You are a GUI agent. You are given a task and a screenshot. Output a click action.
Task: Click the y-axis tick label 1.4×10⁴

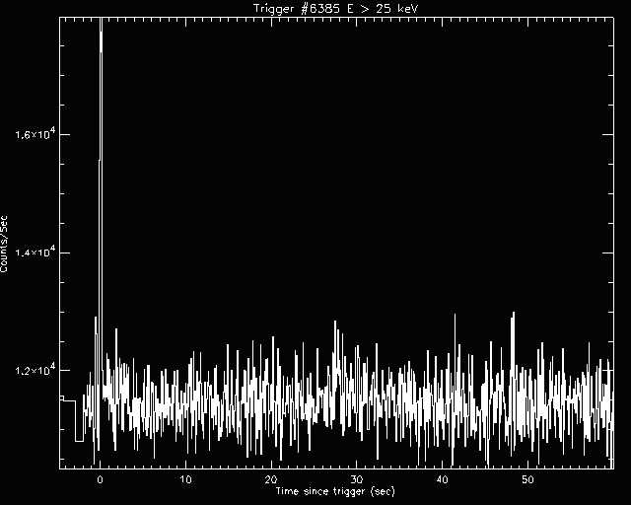click(35, 252)
